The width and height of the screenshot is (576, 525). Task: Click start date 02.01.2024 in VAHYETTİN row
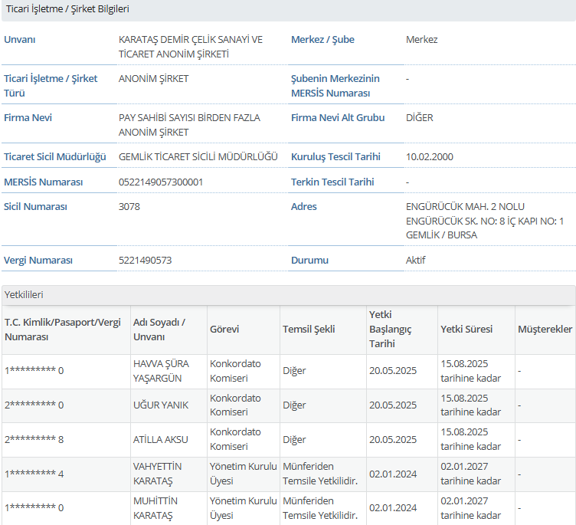click(x=393, y=474)
